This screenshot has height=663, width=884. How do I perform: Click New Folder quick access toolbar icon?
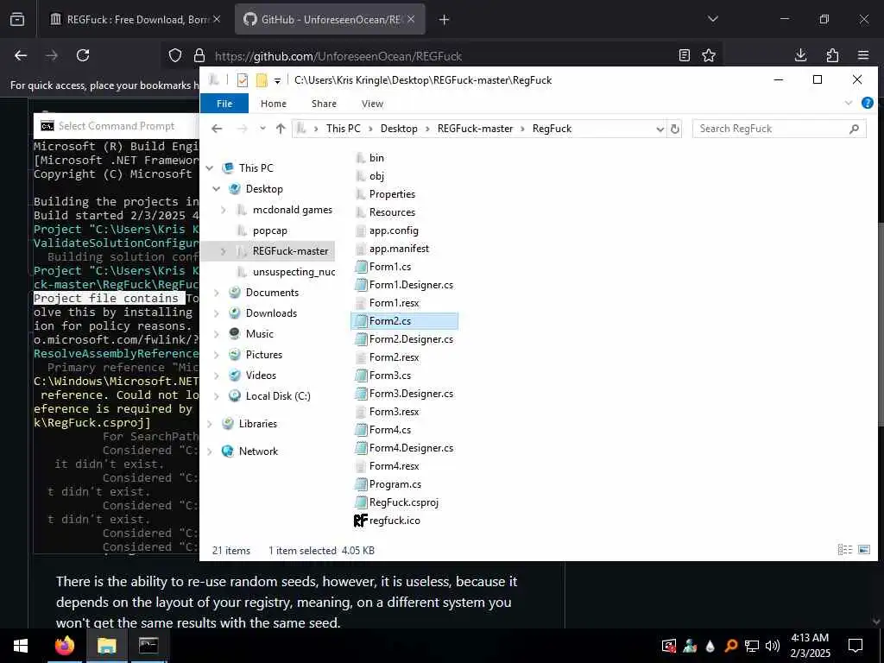(261, 80)
